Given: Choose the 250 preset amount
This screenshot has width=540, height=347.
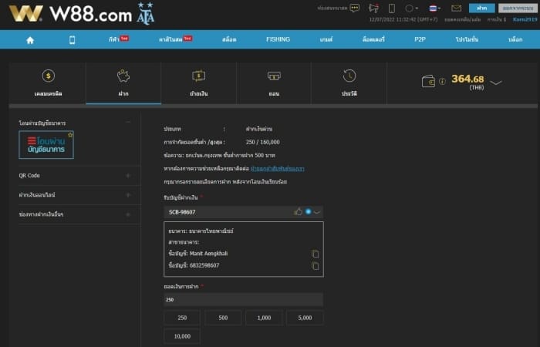Looking at the screenshot, I should tap(182, 318).
